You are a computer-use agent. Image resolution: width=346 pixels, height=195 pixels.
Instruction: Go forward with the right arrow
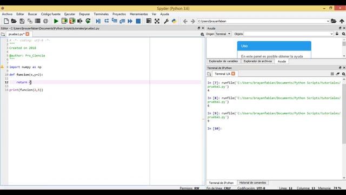[192, 21]
